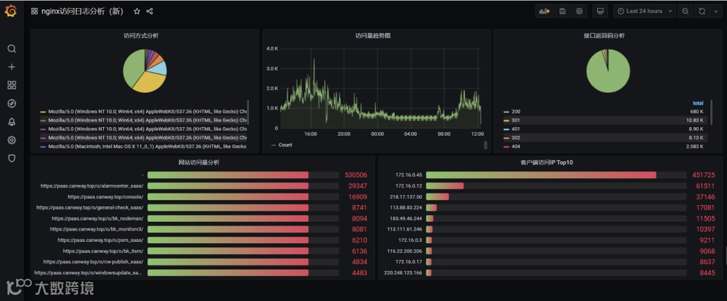Click the paas.canway.top/console/ row label
Viewport: 727px width, 301px height.
click(x=105, y=197)
